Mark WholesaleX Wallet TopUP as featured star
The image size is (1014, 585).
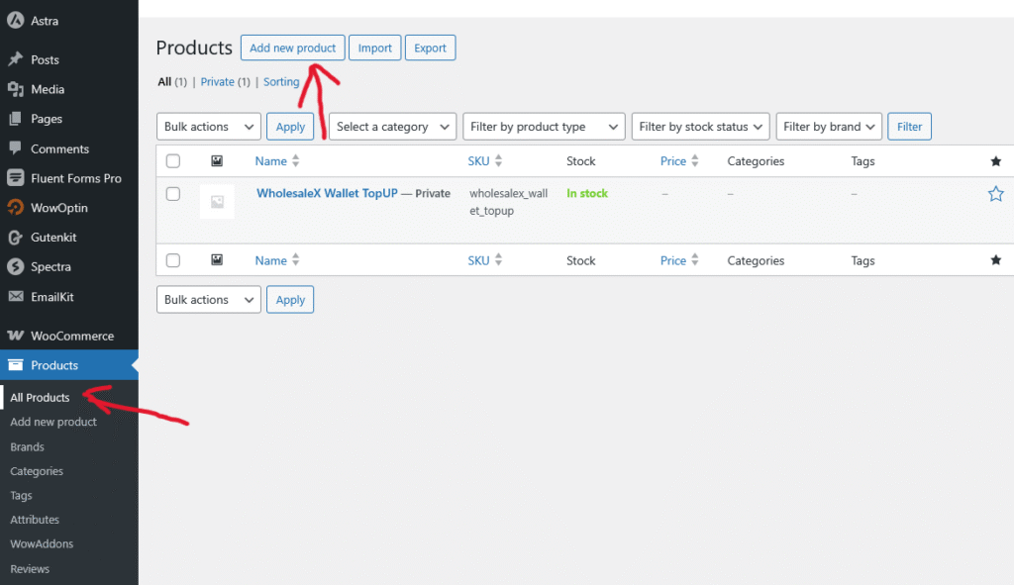click(995, 194)
